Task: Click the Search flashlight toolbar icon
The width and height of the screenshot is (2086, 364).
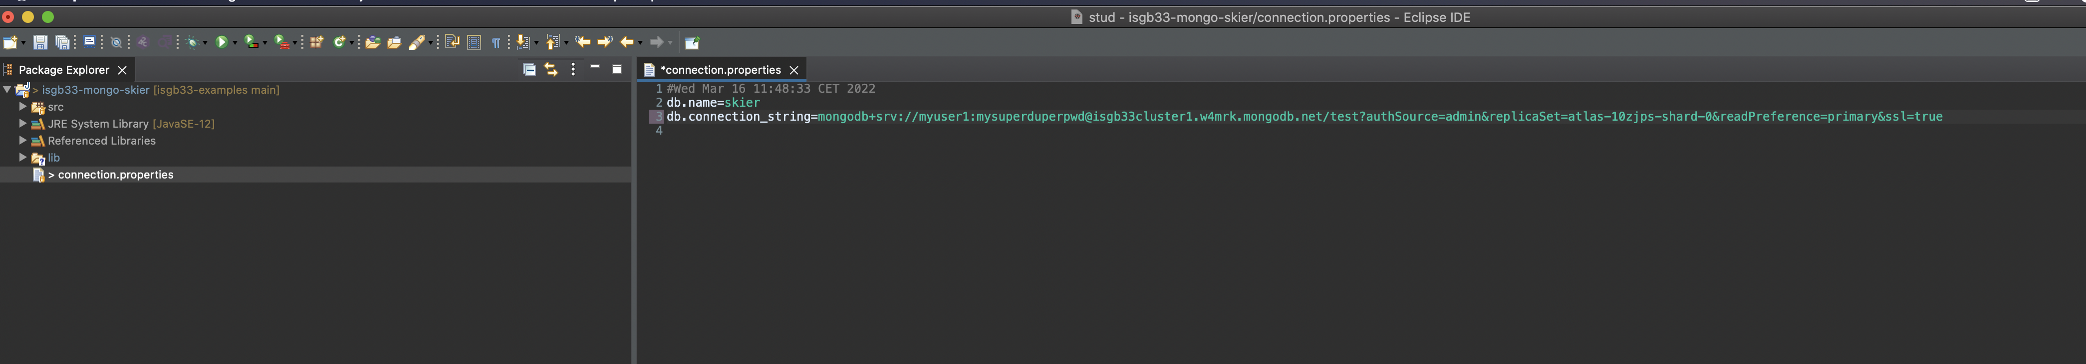Action: pyautogui.click(x=416, y=42)
